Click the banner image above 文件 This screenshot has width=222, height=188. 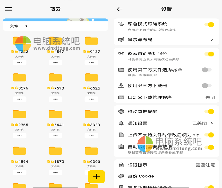(x=55, y=20)
